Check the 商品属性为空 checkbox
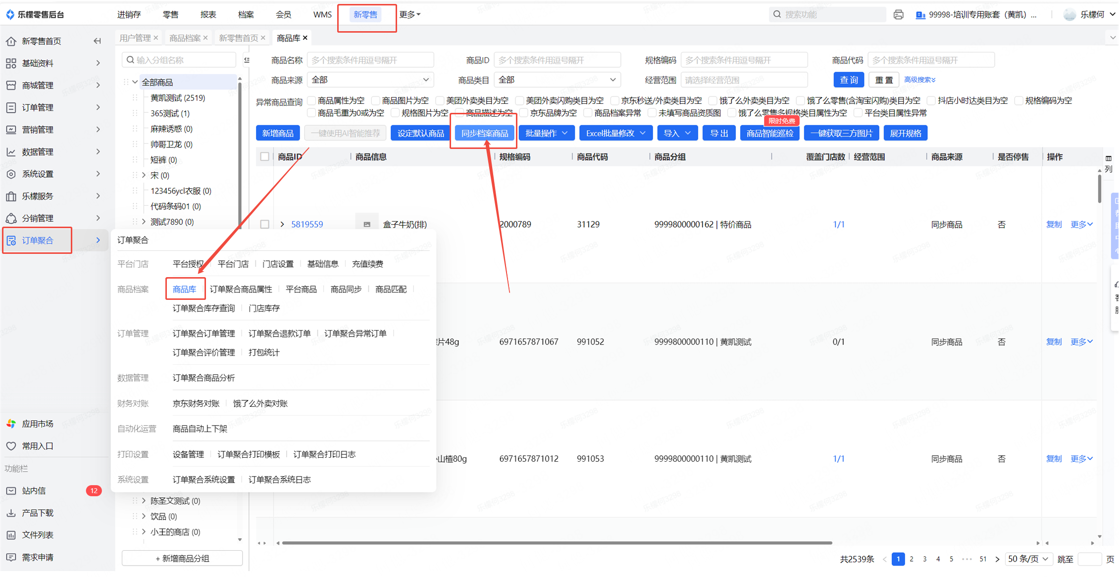Screen dimensions: 1119x577 coord(311,100)
